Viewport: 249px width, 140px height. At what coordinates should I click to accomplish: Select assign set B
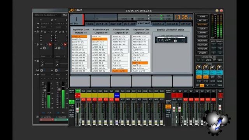click(x=207, y=86)
